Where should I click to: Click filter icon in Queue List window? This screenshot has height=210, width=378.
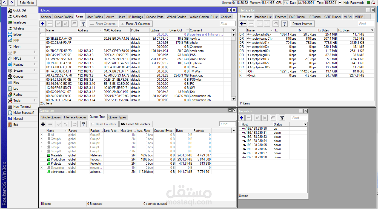coord(84,124)
